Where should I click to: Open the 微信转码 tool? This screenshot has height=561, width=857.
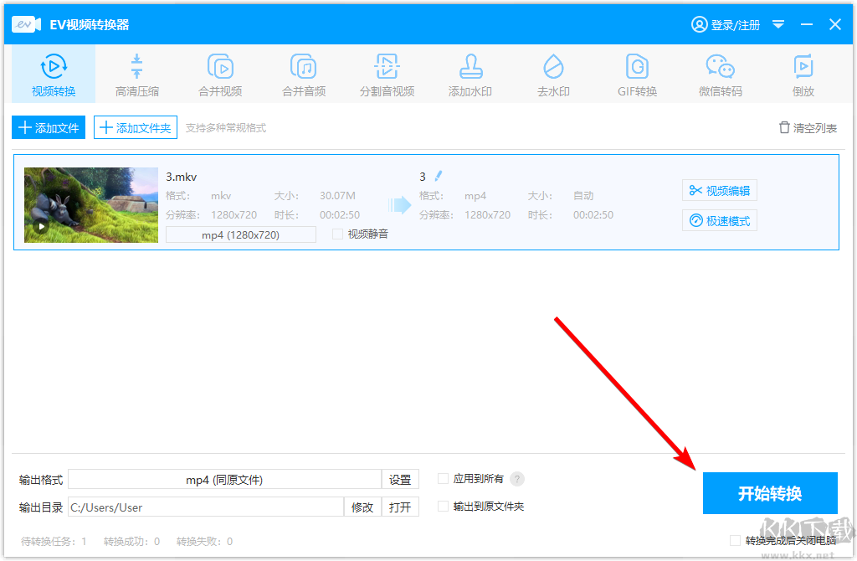720,74
